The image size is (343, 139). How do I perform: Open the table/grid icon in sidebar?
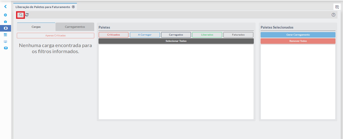pos(6,35)
